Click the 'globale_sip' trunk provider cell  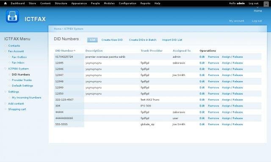pyautogui.click(x=147, y=124)
